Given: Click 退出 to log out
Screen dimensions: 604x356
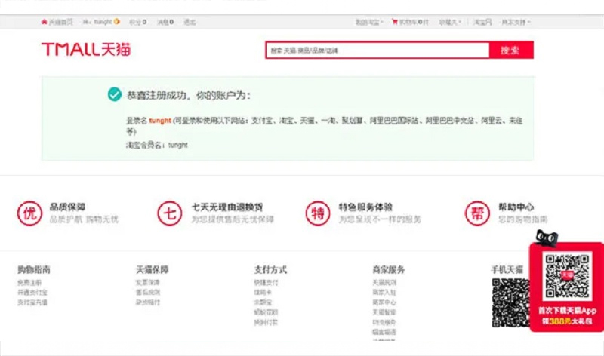Looking at the screenshot, I should (190, 22).
